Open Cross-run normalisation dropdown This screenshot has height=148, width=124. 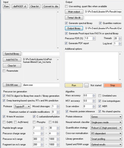pyautogui.click(x=106, y=133)
